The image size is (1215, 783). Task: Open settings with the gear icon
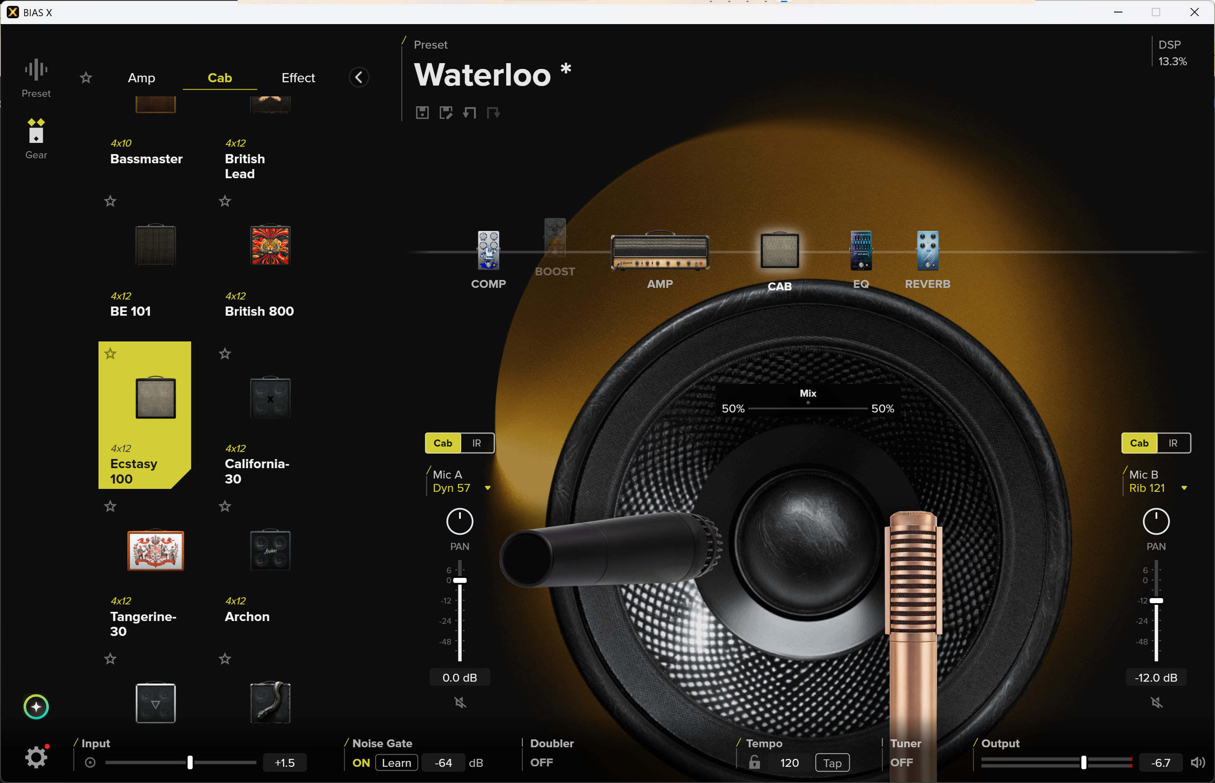[36, 757]
